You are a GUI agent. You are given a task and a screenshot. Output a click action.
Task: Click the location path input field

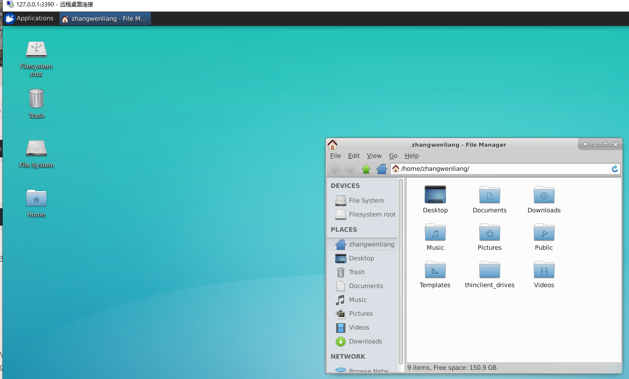click(503, 169)
